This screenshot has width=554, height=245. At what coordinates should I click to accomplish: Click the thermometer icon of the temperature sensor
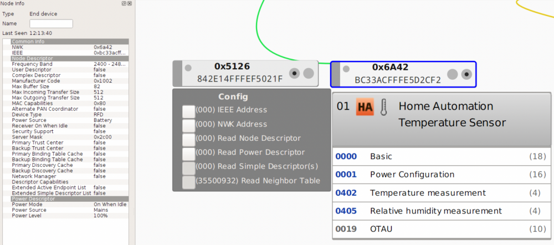click(384, 107)
